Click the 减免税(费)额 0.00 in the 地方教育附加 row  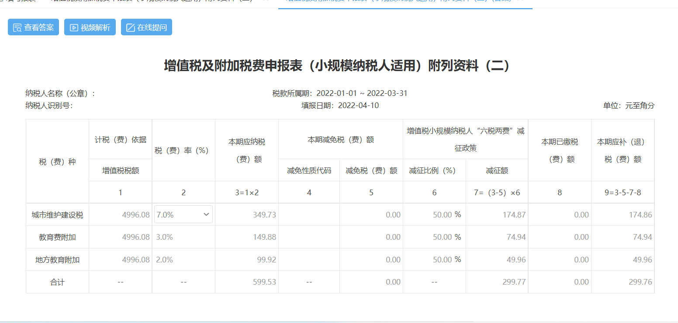(x=393, y=260)
